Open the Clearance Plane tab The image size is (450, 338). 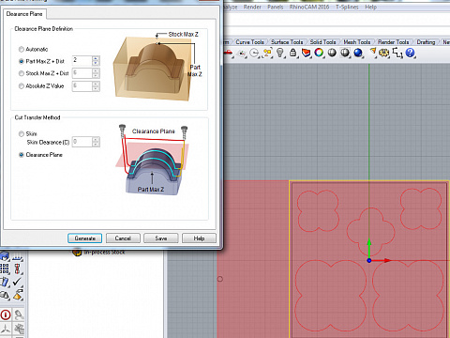coord(24,14)
